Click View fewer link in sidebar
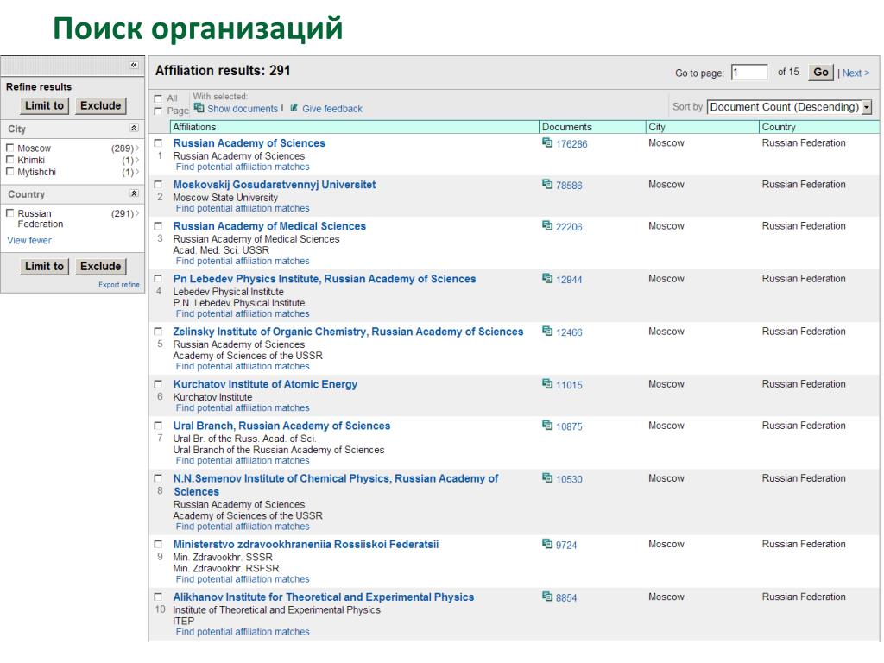Viewport: 884px width, 663px height. pos(29,240)
